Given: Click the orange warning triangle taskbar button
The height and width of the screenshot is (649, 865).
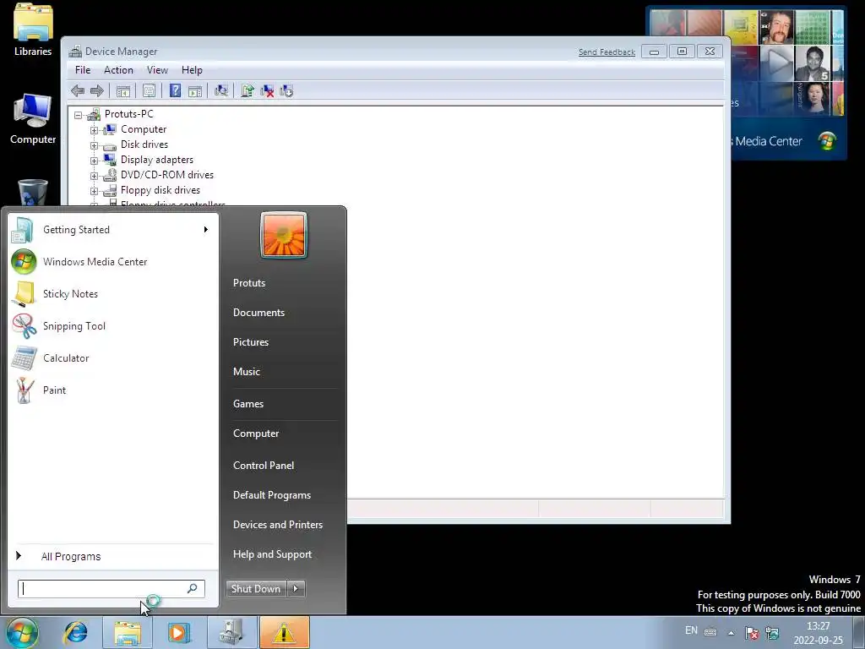Looking at the screenshot, I should tap(284, 632).
